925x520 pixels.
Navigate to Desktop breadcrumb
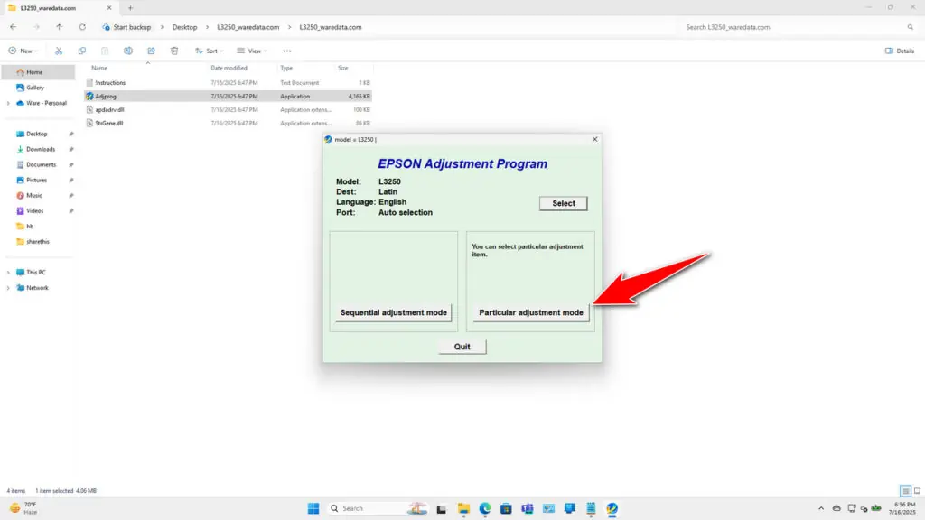tap(184, 27)
